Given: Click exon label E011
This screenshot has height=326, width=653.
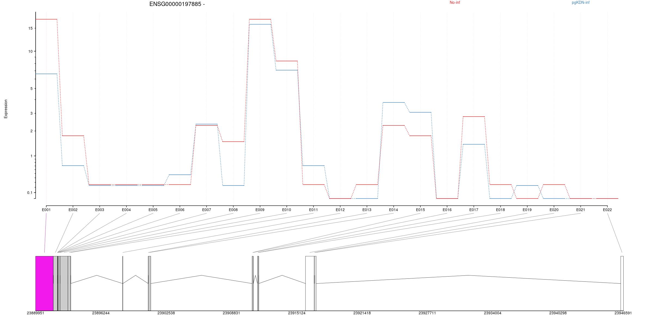Looking at the screenshot, I should pyautogui.click(x=313, y=210).
